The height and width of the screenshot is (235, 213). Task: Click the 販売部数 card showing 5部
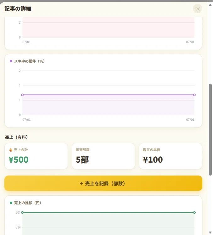click(103, 156)
